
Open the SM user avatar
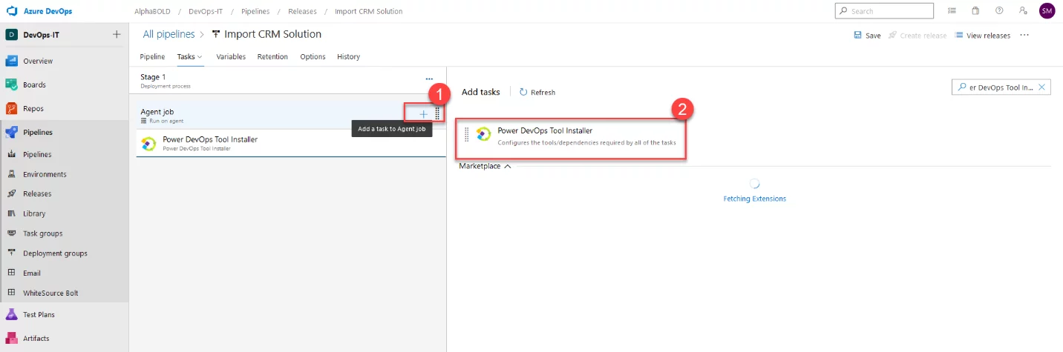pyautogui.click(x=1047, y=11)
